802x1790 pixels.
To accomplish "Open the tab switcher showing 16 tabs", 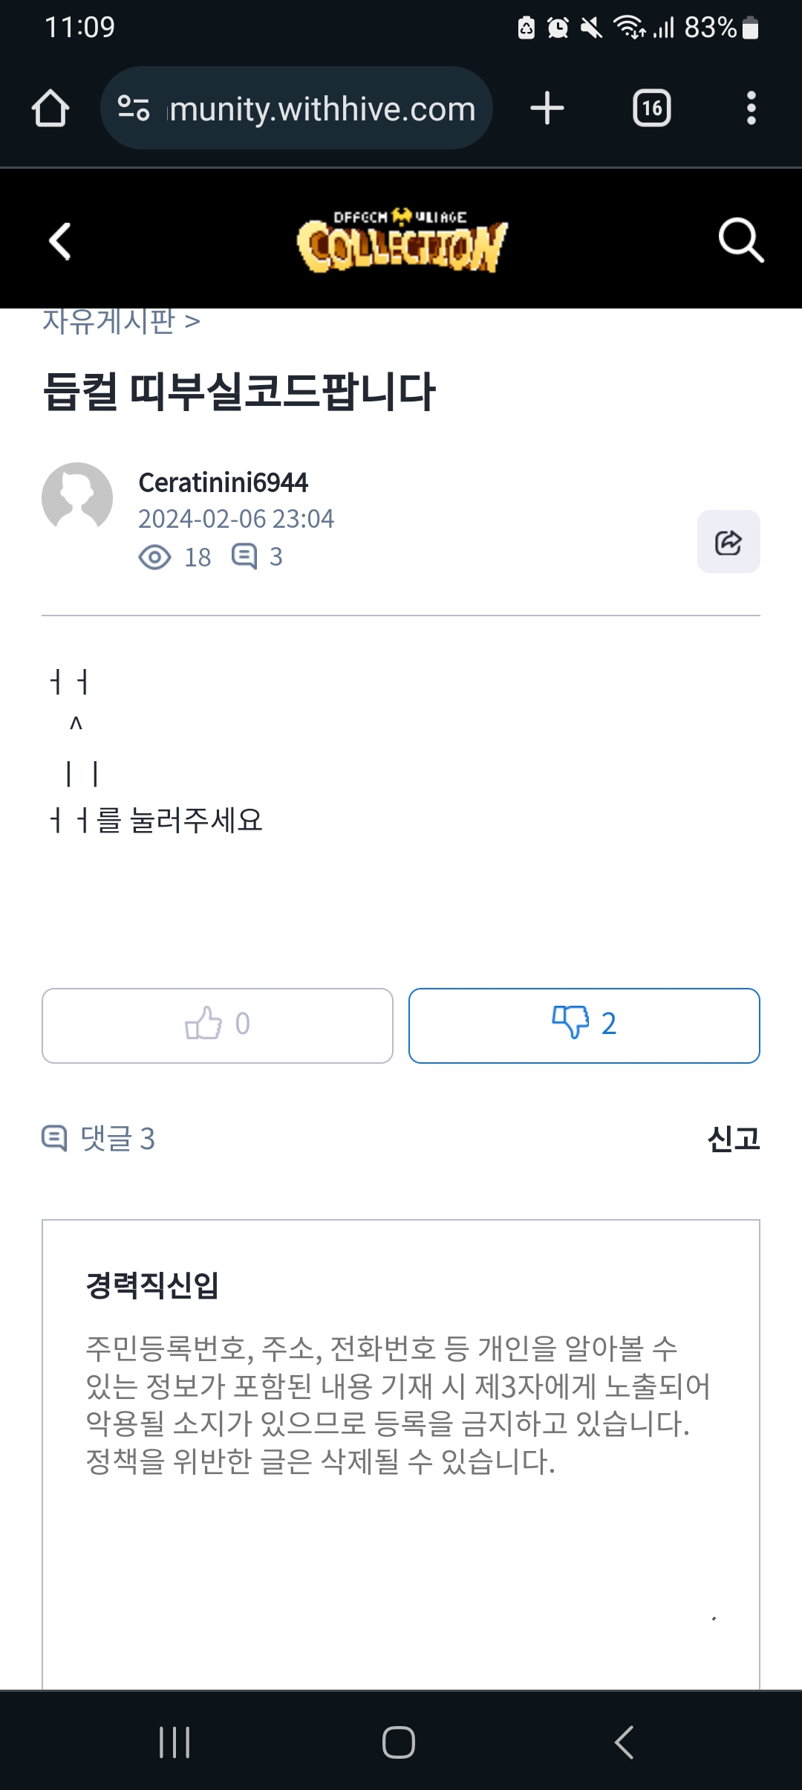I will (x=651, y=109).
